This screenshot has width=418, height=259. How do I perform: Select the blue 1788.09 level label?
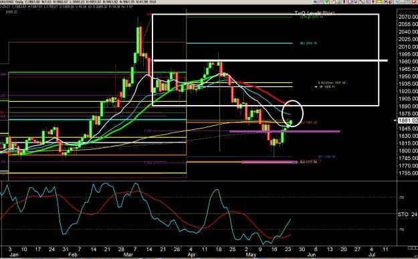click(x=326, y=157)
